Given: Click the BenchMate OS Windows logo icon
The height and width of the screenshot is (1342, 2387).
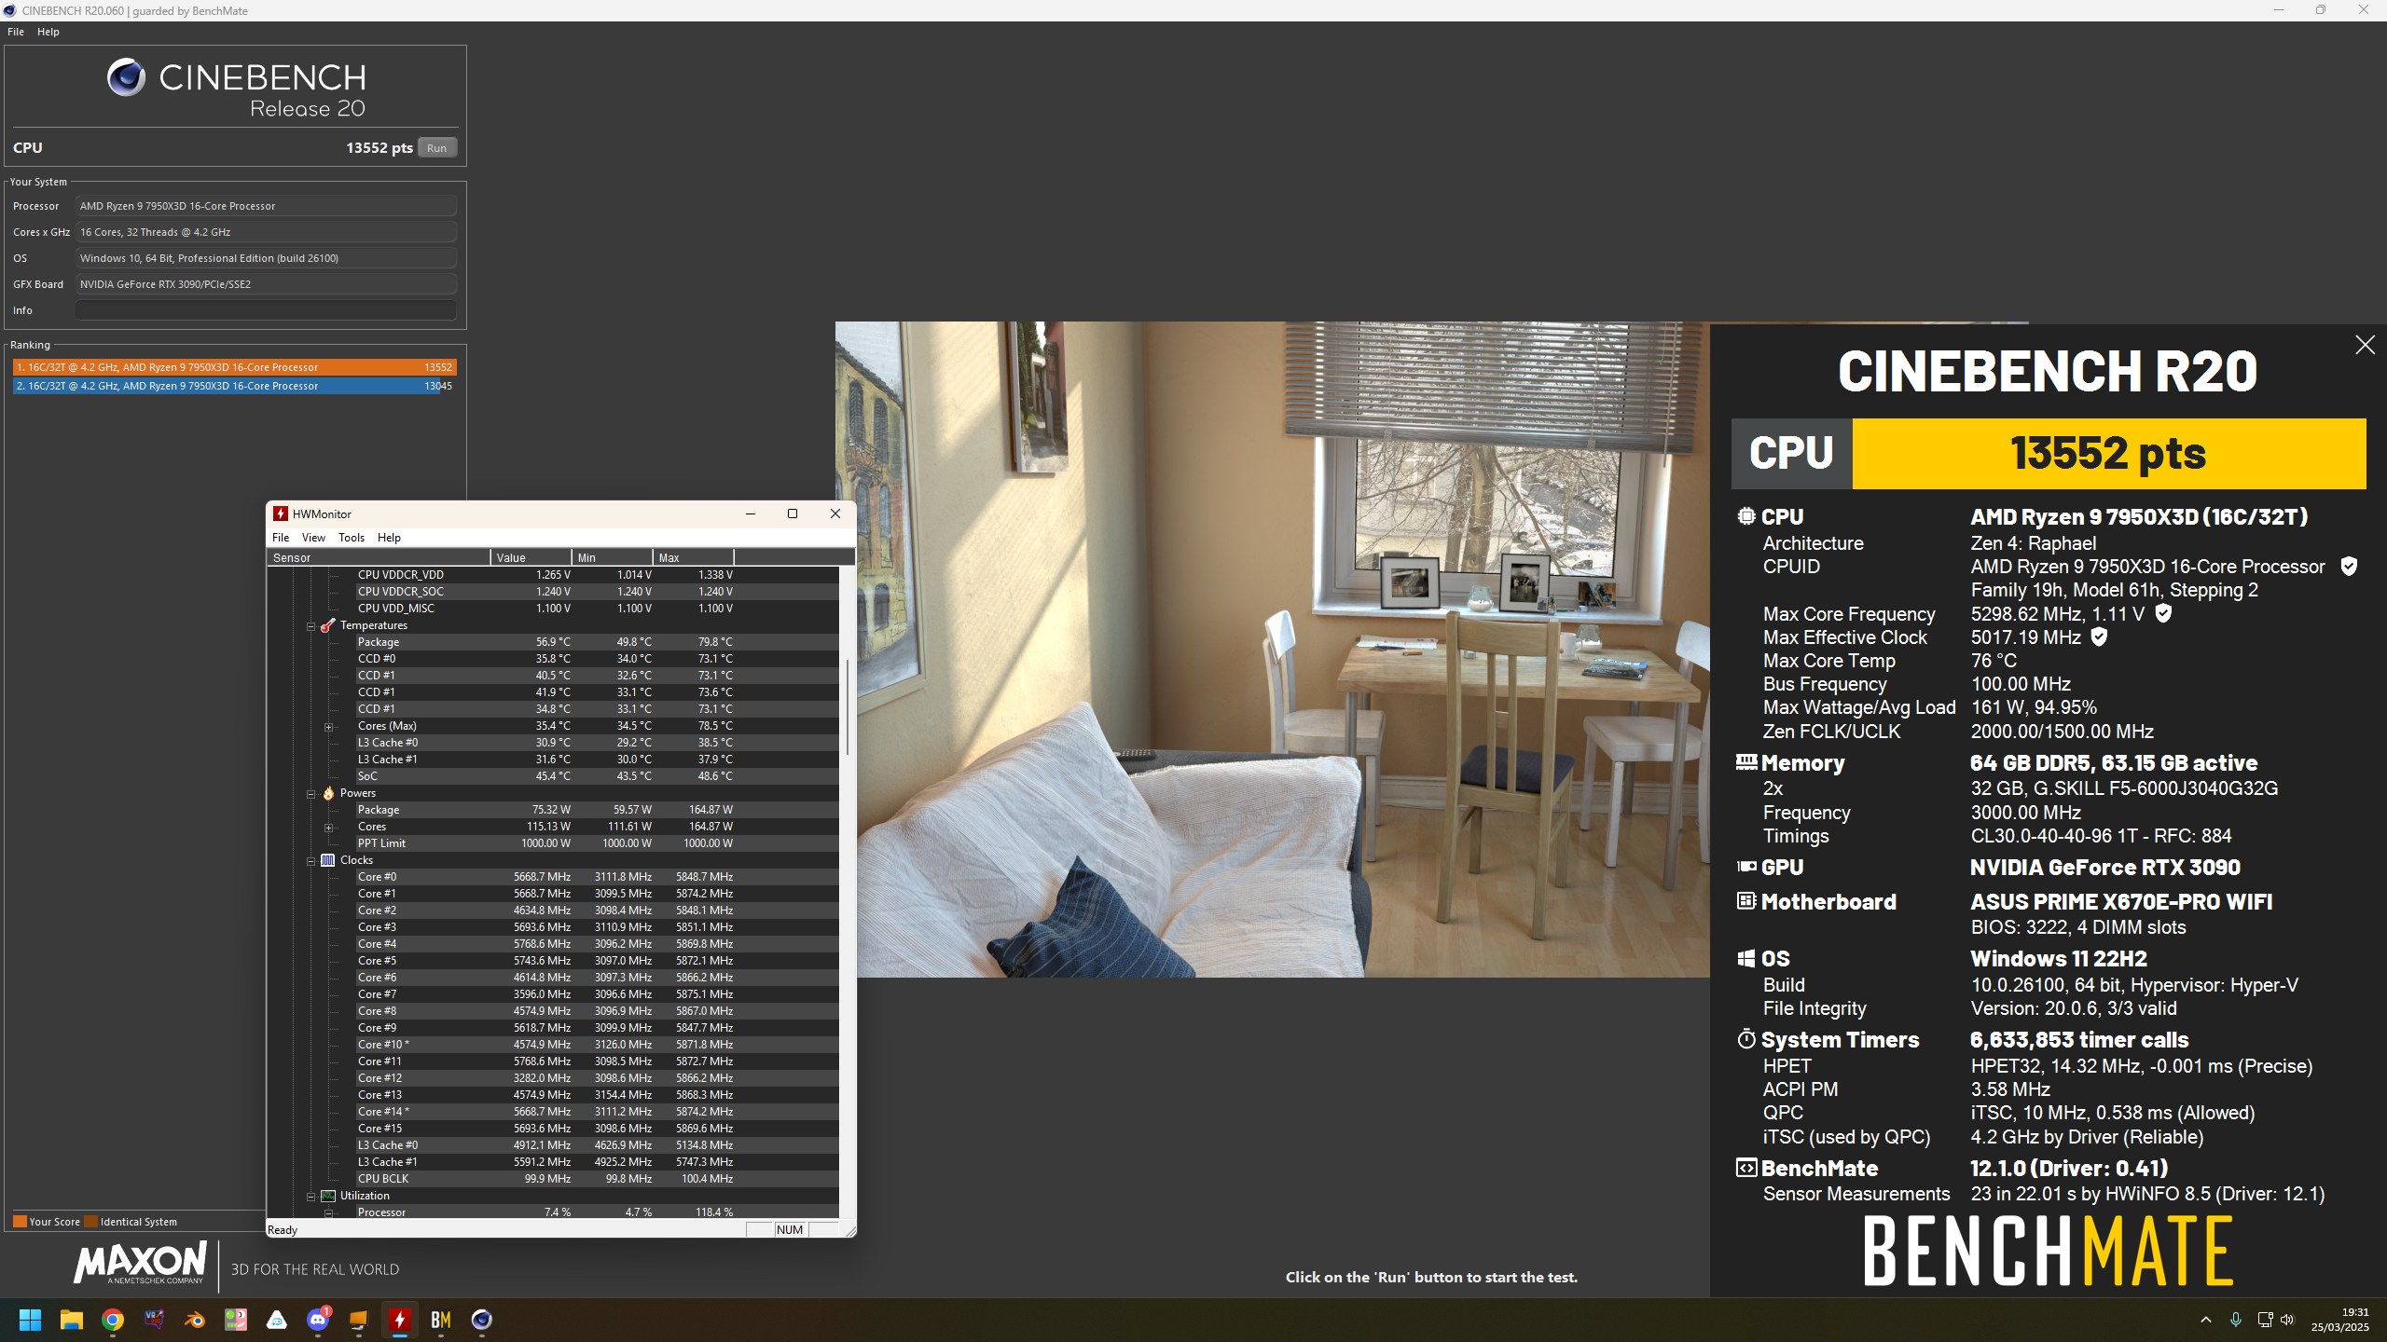Looking at the screenshot, I should [1745, 958].
